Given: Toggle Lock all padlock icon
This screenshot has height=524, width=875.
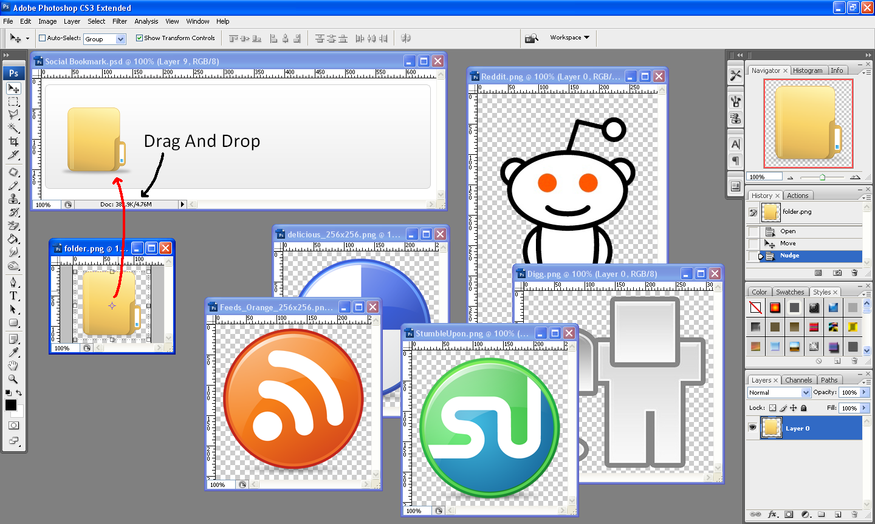Looking at the screenshot, I should [804, 408].
